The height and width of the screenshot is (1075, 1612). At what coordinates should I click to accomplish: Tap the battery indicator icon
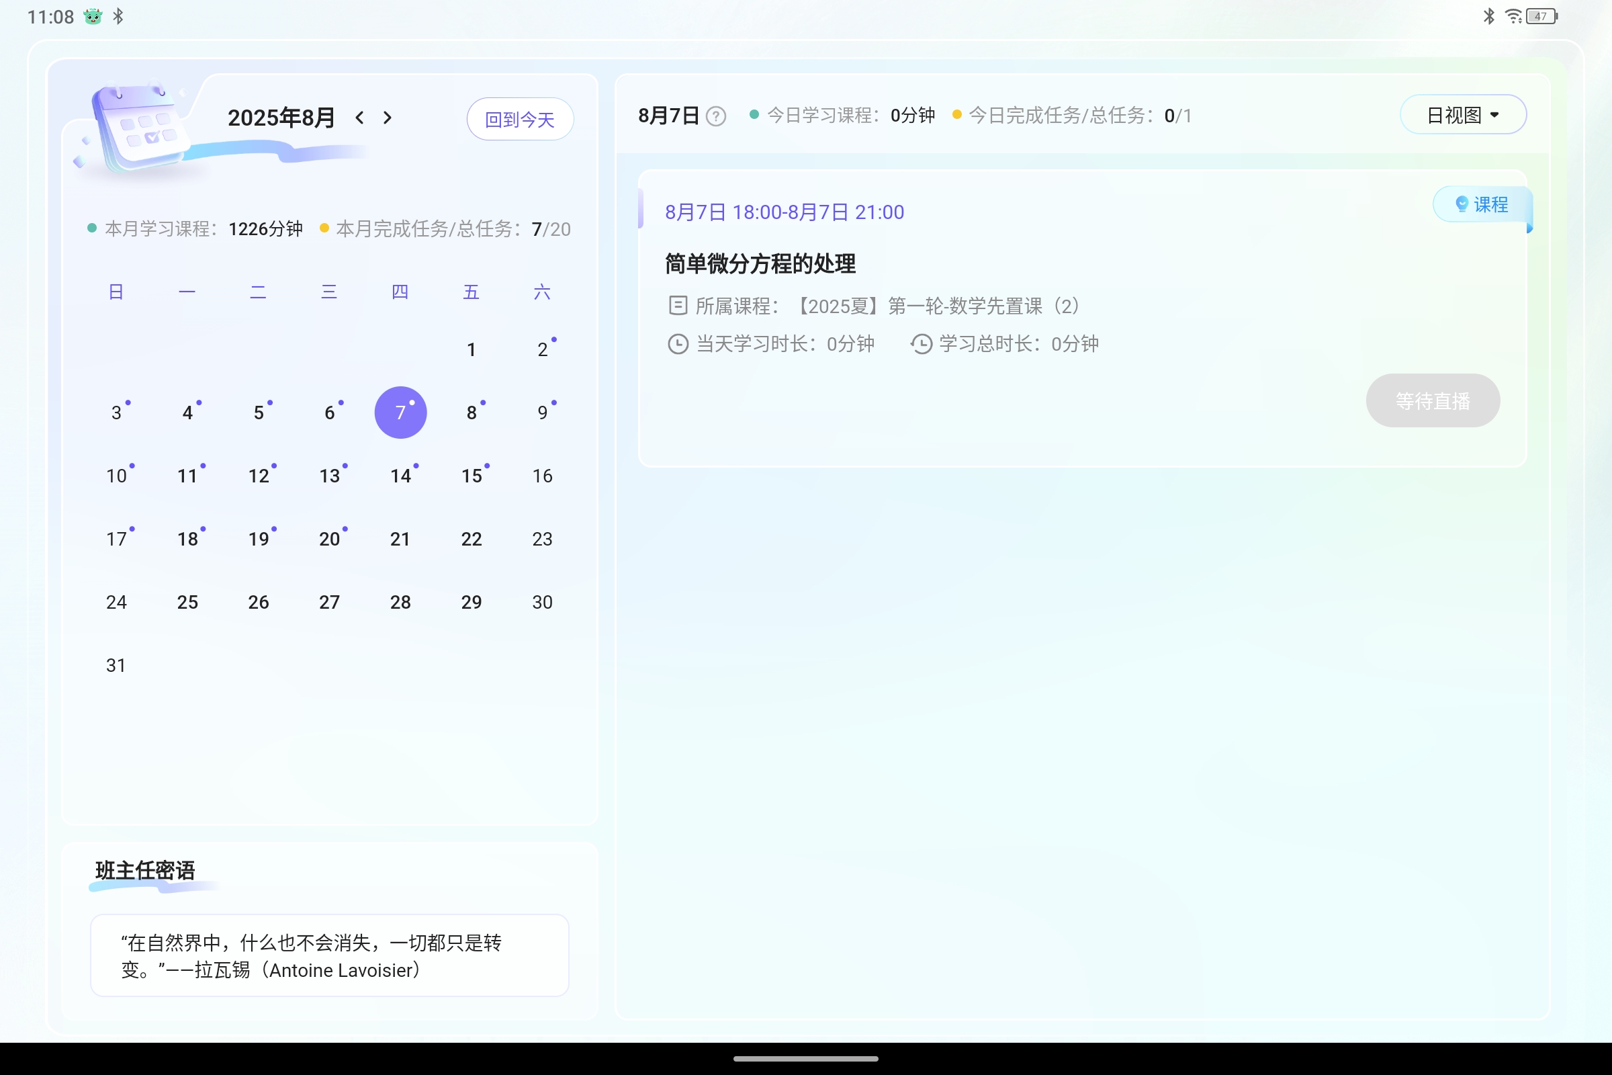(x=1542, y=15)
